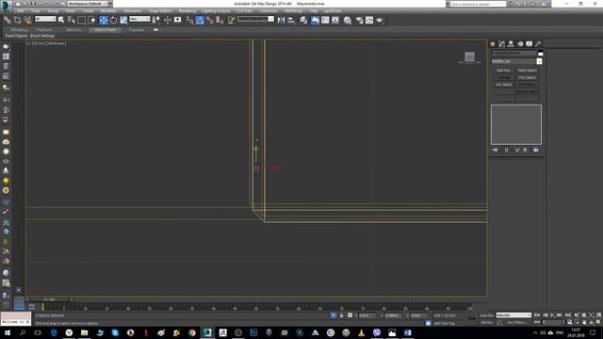The height and width of the screenshot is (339, 603).
Task: Open the Object Paint ribbon tab
Action: point(105,29)
